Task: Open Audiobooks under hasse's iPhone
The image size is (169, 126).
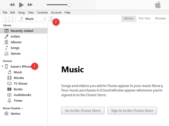Action: tap(22, 95)
